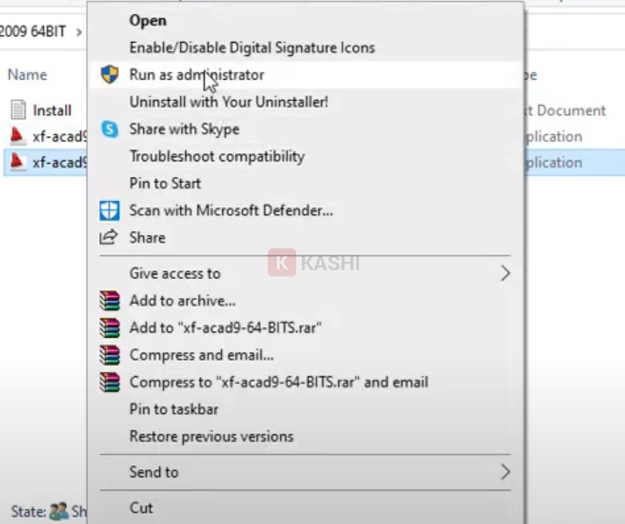Viewport: 625px width, 524px height.
Task: Click the 2009 64BIT breadcrumb folder
Action: (x=32, y=31)
